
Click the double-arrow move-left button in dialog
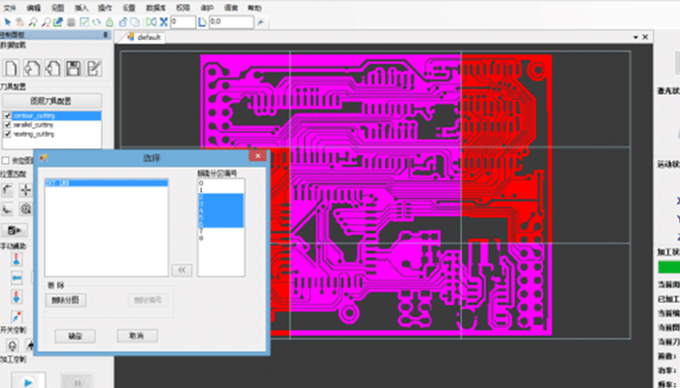(x=183, y=270)
